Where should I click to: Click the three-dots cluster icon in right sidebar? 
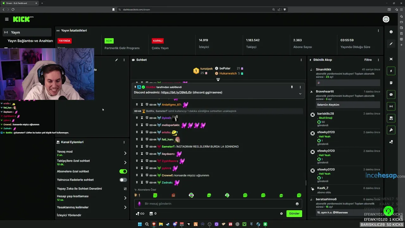coord(391,142)
